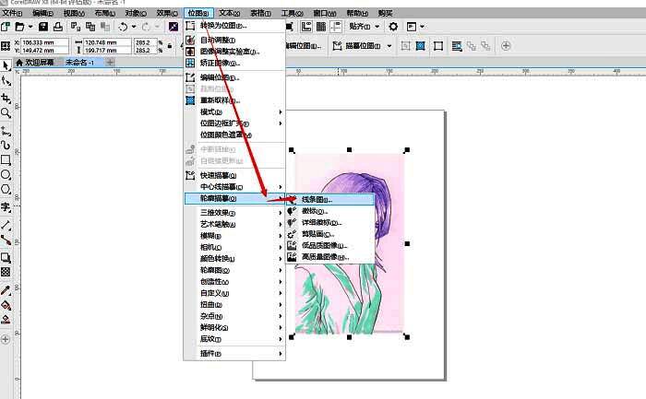Select the Transparency checkerboard tool
This screenshot has height=399, width=646.
coord(6,272)
